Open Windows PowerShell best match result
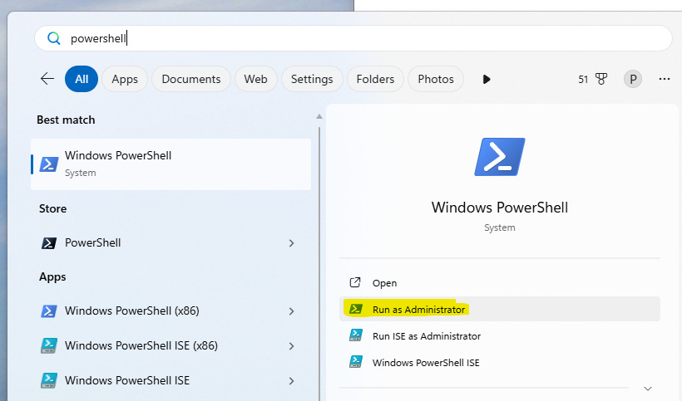The height and width of the screenshot is (401, 682). tap(170, 164)
